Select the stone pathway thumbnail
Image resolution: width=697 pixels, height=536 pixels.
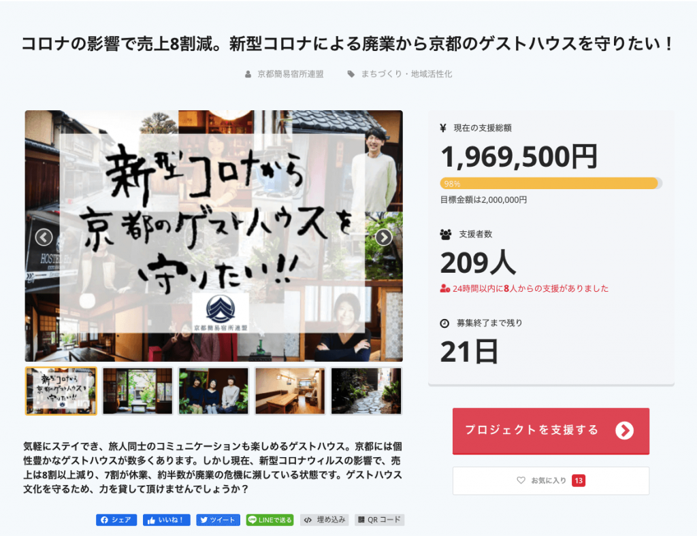point(366,391)
